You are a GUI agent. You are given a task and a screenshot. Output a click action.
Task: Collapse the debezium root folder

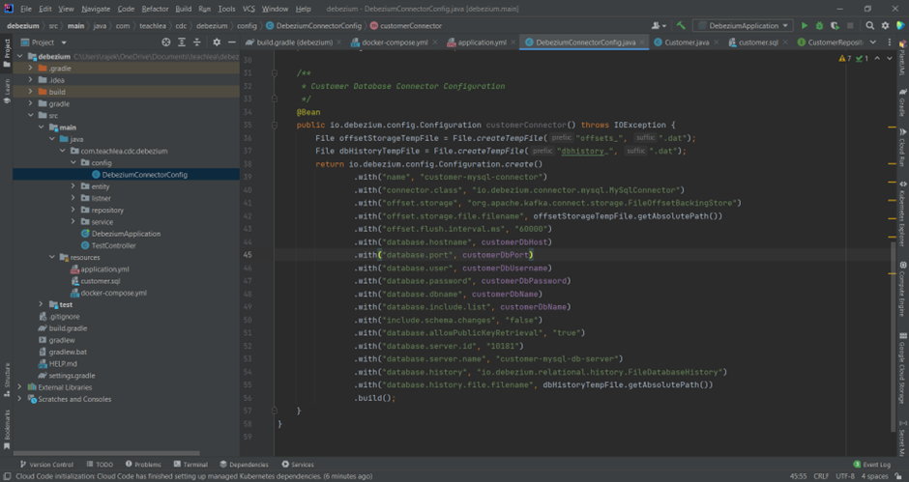pyautogui.click(x=20, y=57)
